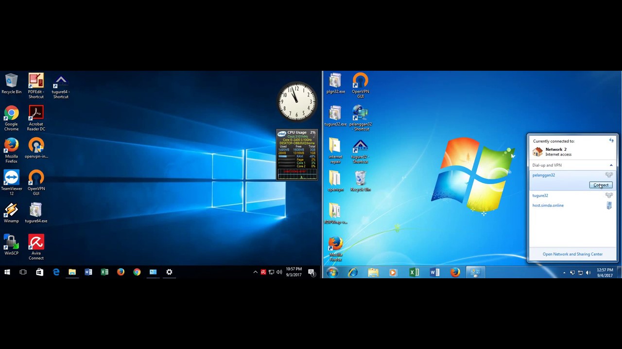Image resolution: width=622 pixels, height=349 pixels.
Task: Launch Mozilla Firefox on Windows 10 desktop
Action: pyautogui.click(x=11, y=150)
